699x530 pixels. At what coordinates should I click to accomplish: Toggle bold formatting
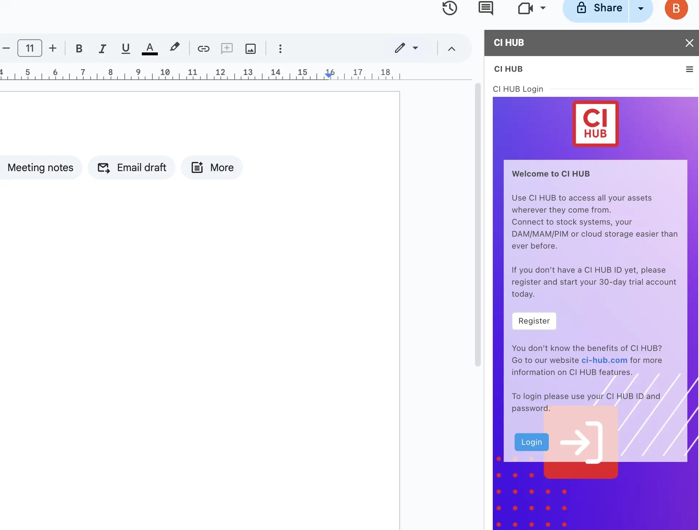(x=79, y=48)
